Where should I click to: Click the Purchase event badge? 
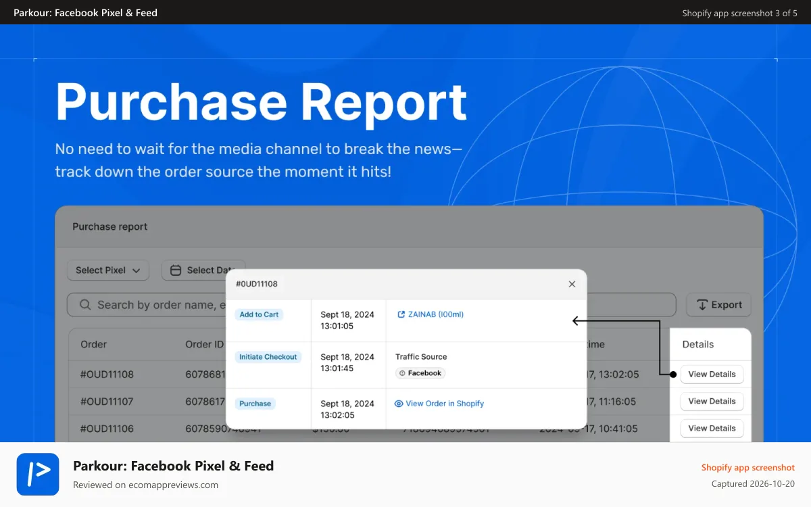[255, 404]
